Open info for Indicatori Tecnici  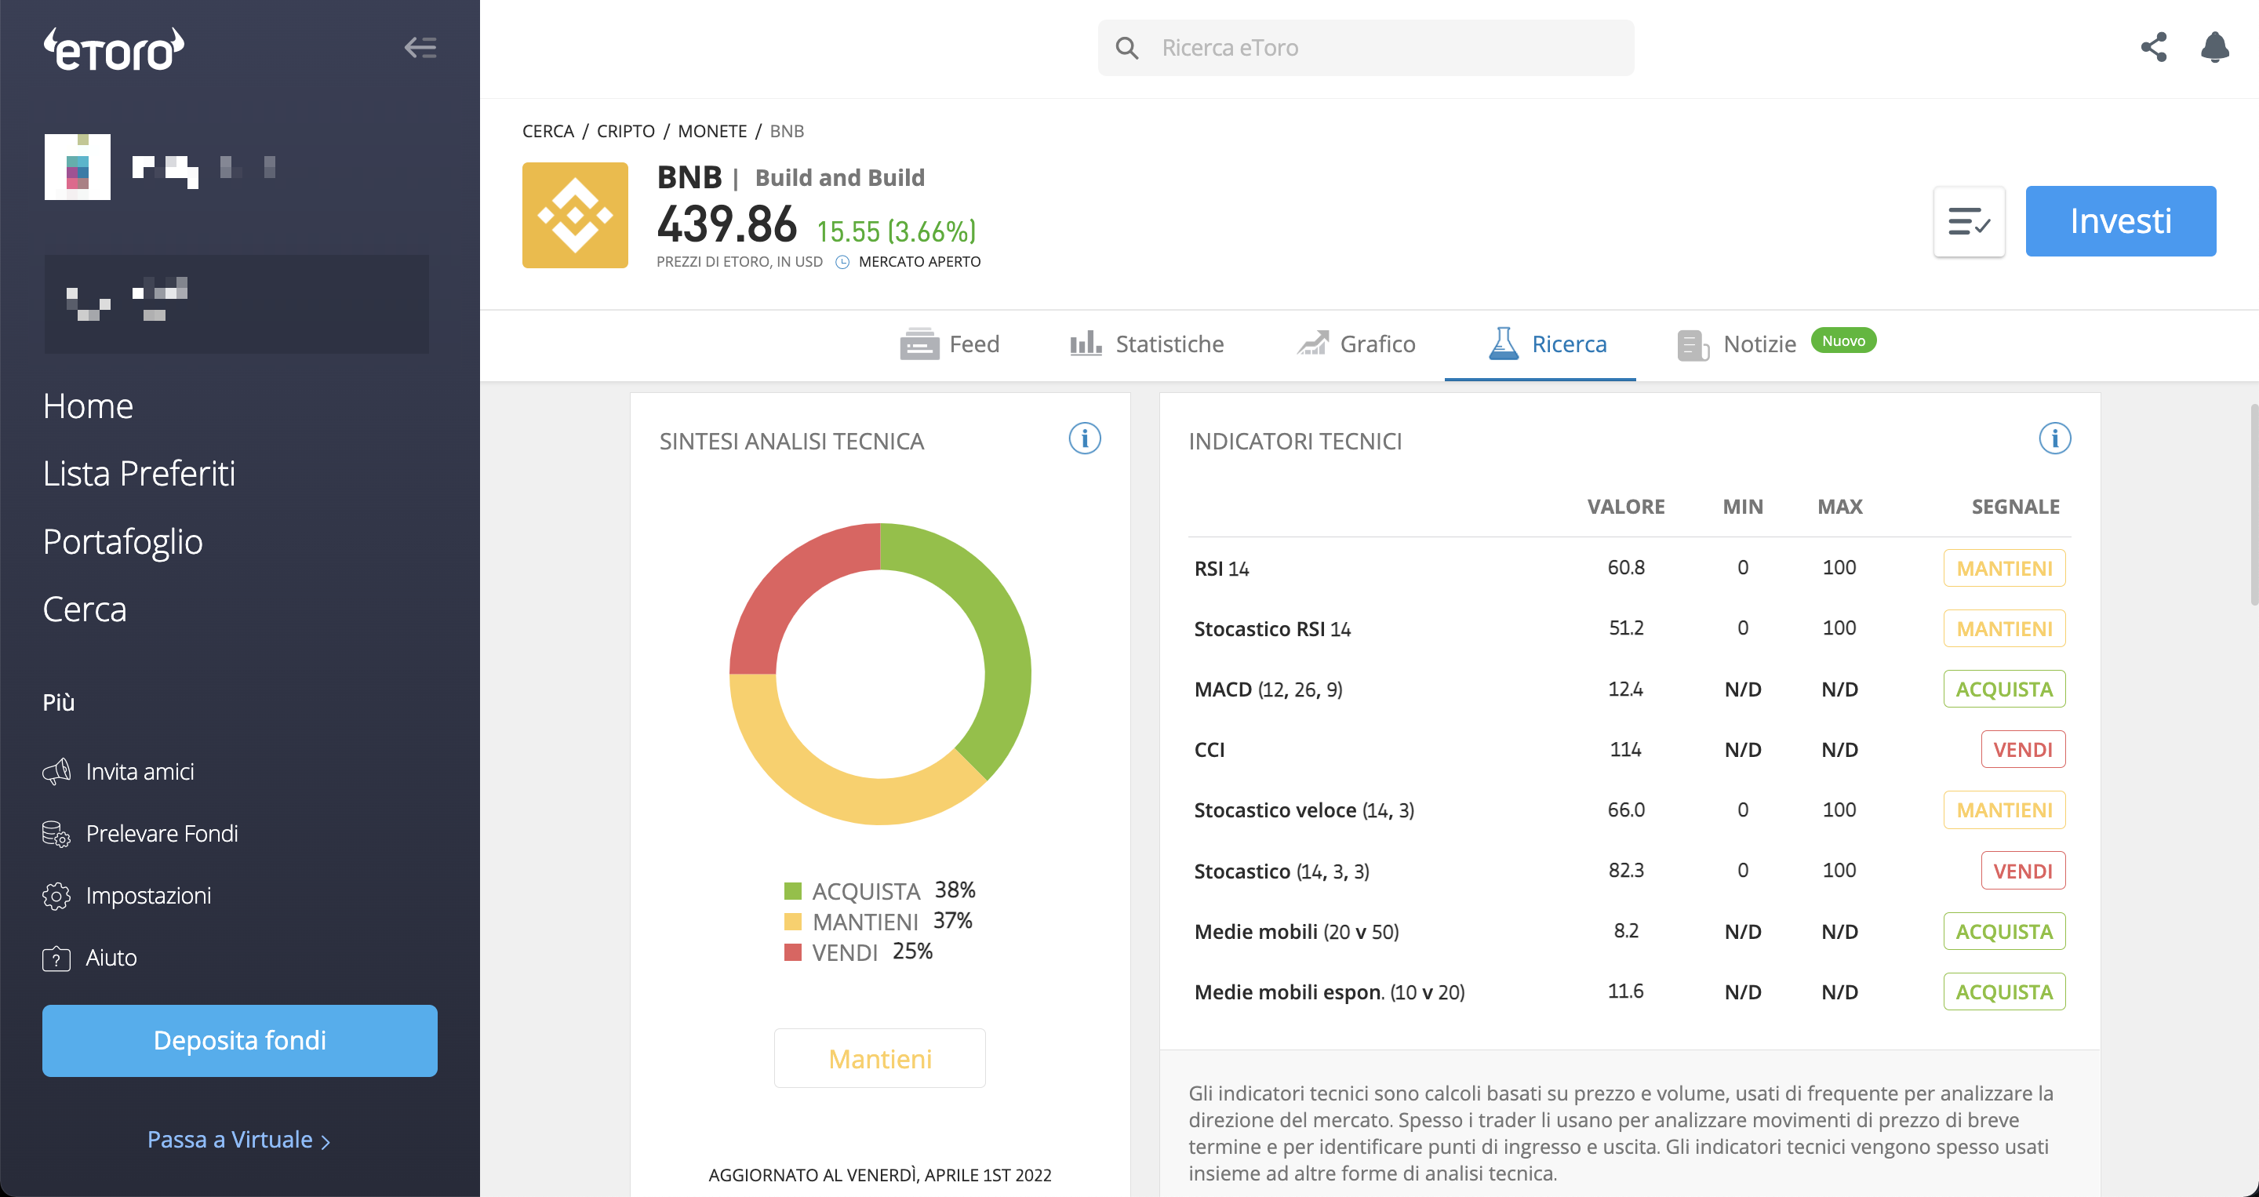[x=2053, y=438]
